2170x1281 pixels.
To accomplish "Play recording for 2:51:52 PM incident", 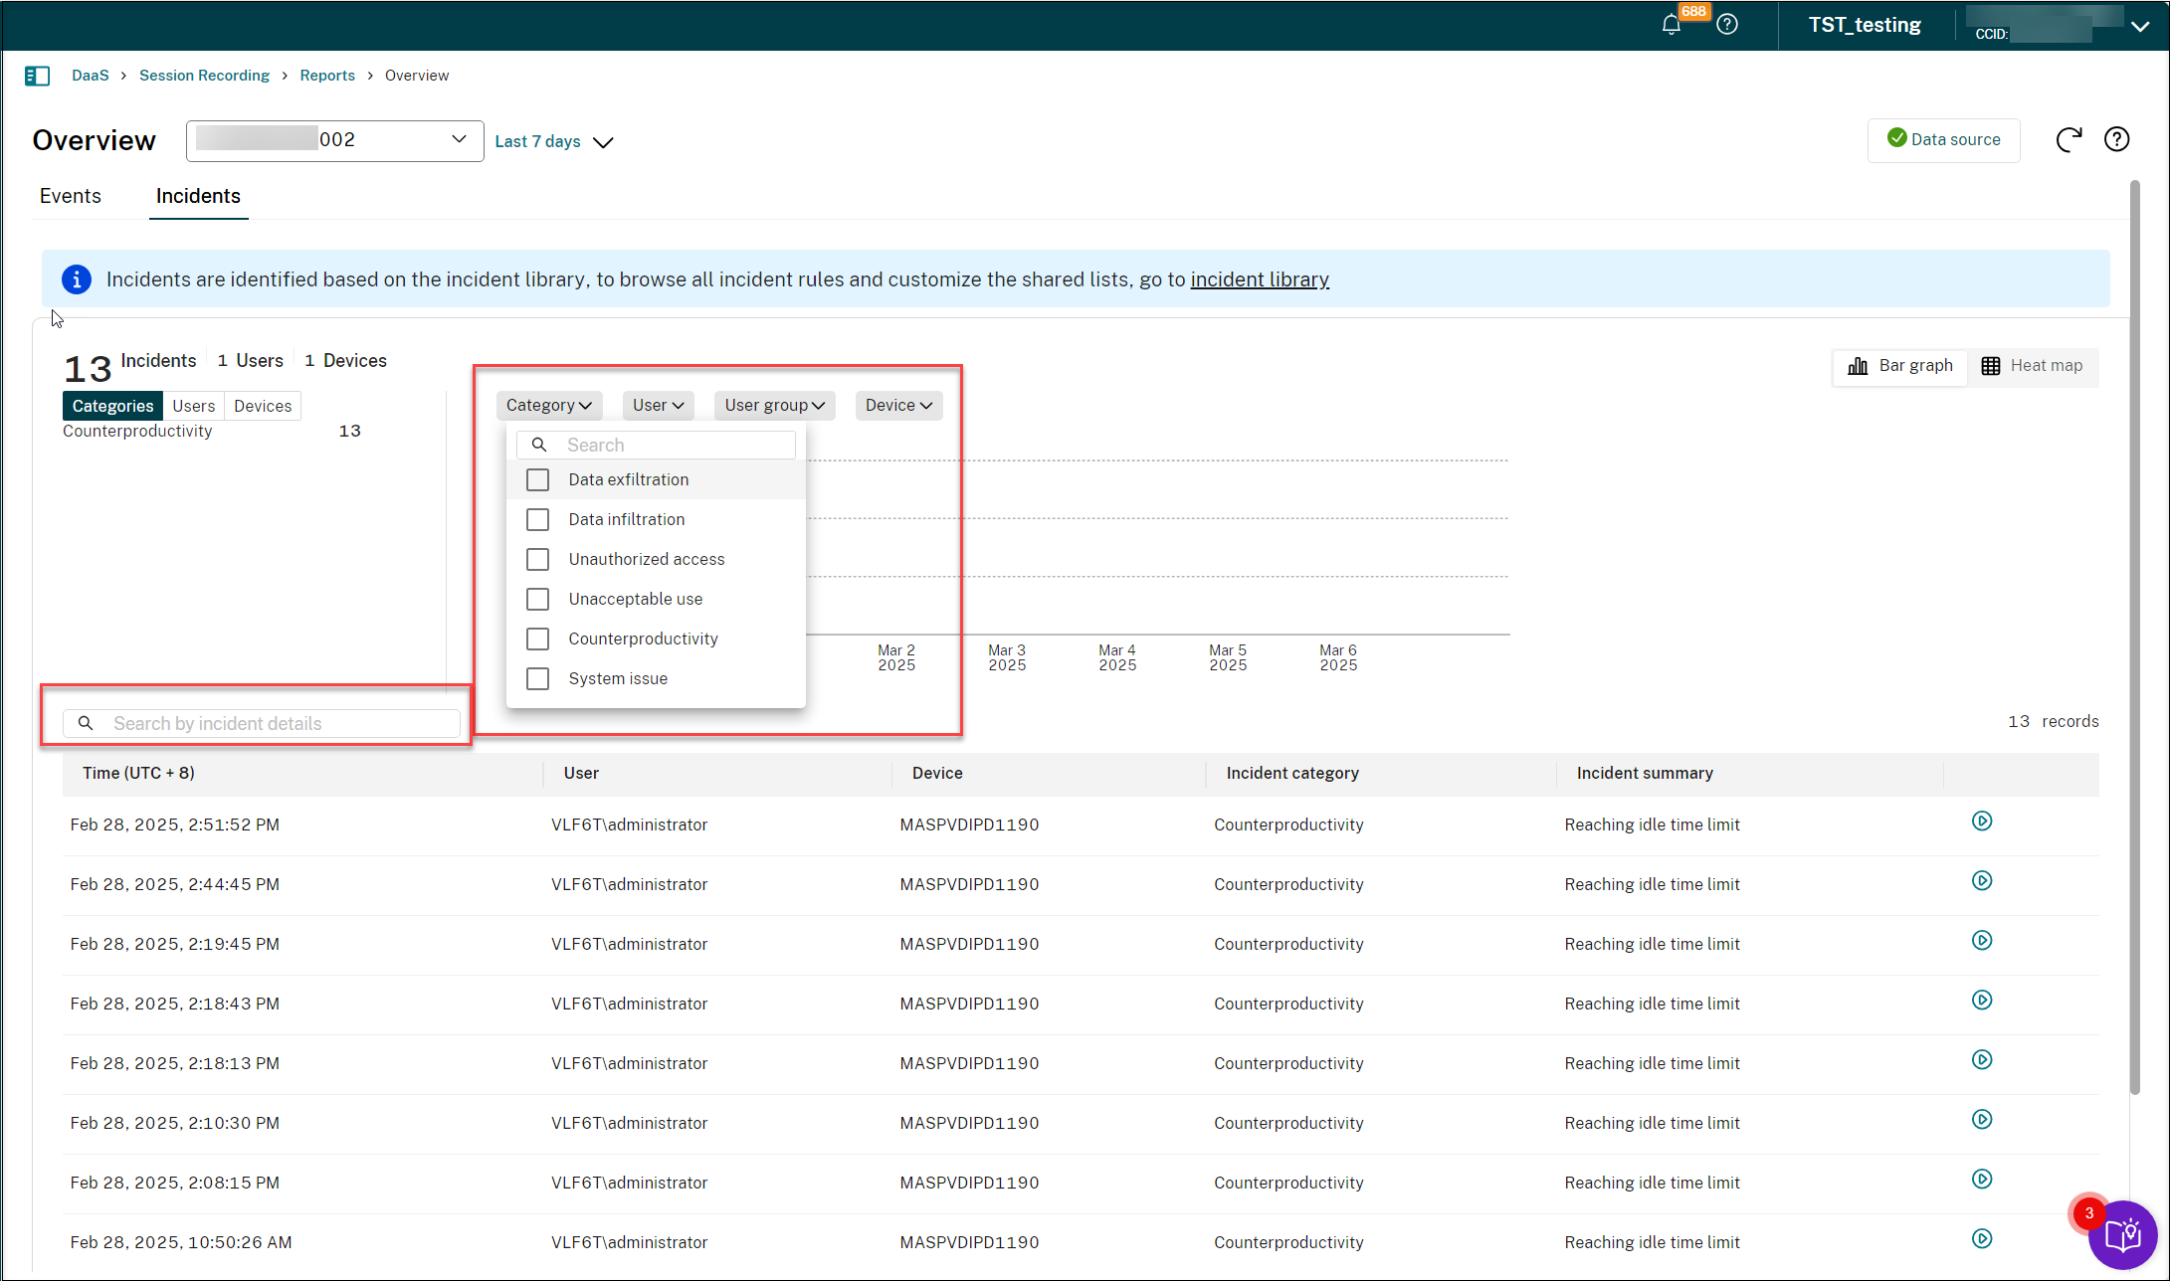I will point(1981,822).
